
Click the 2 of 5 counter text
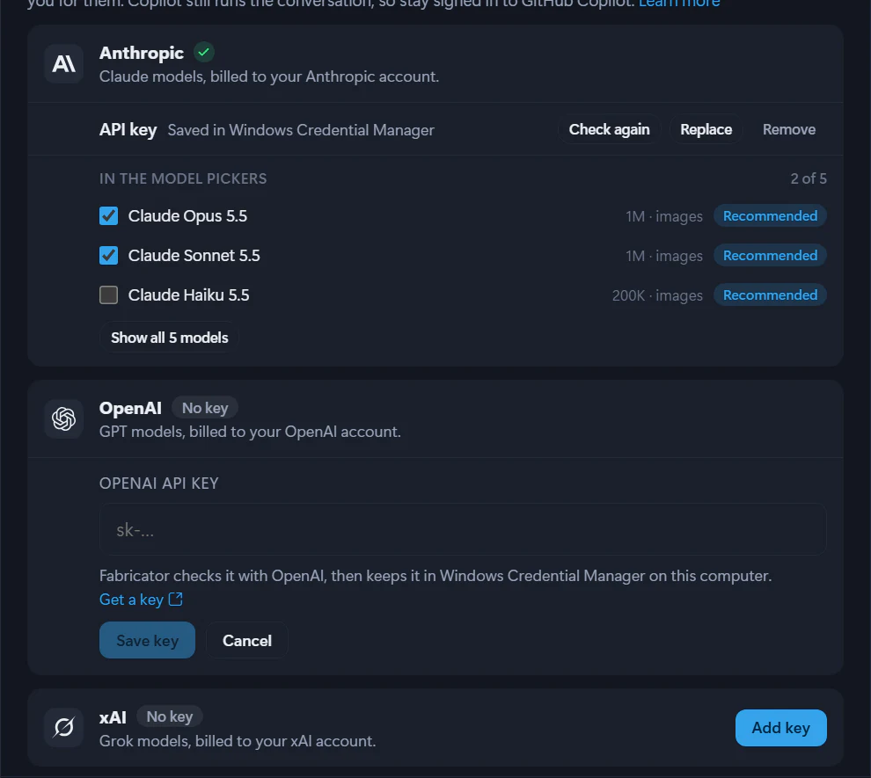click(809, 178)
